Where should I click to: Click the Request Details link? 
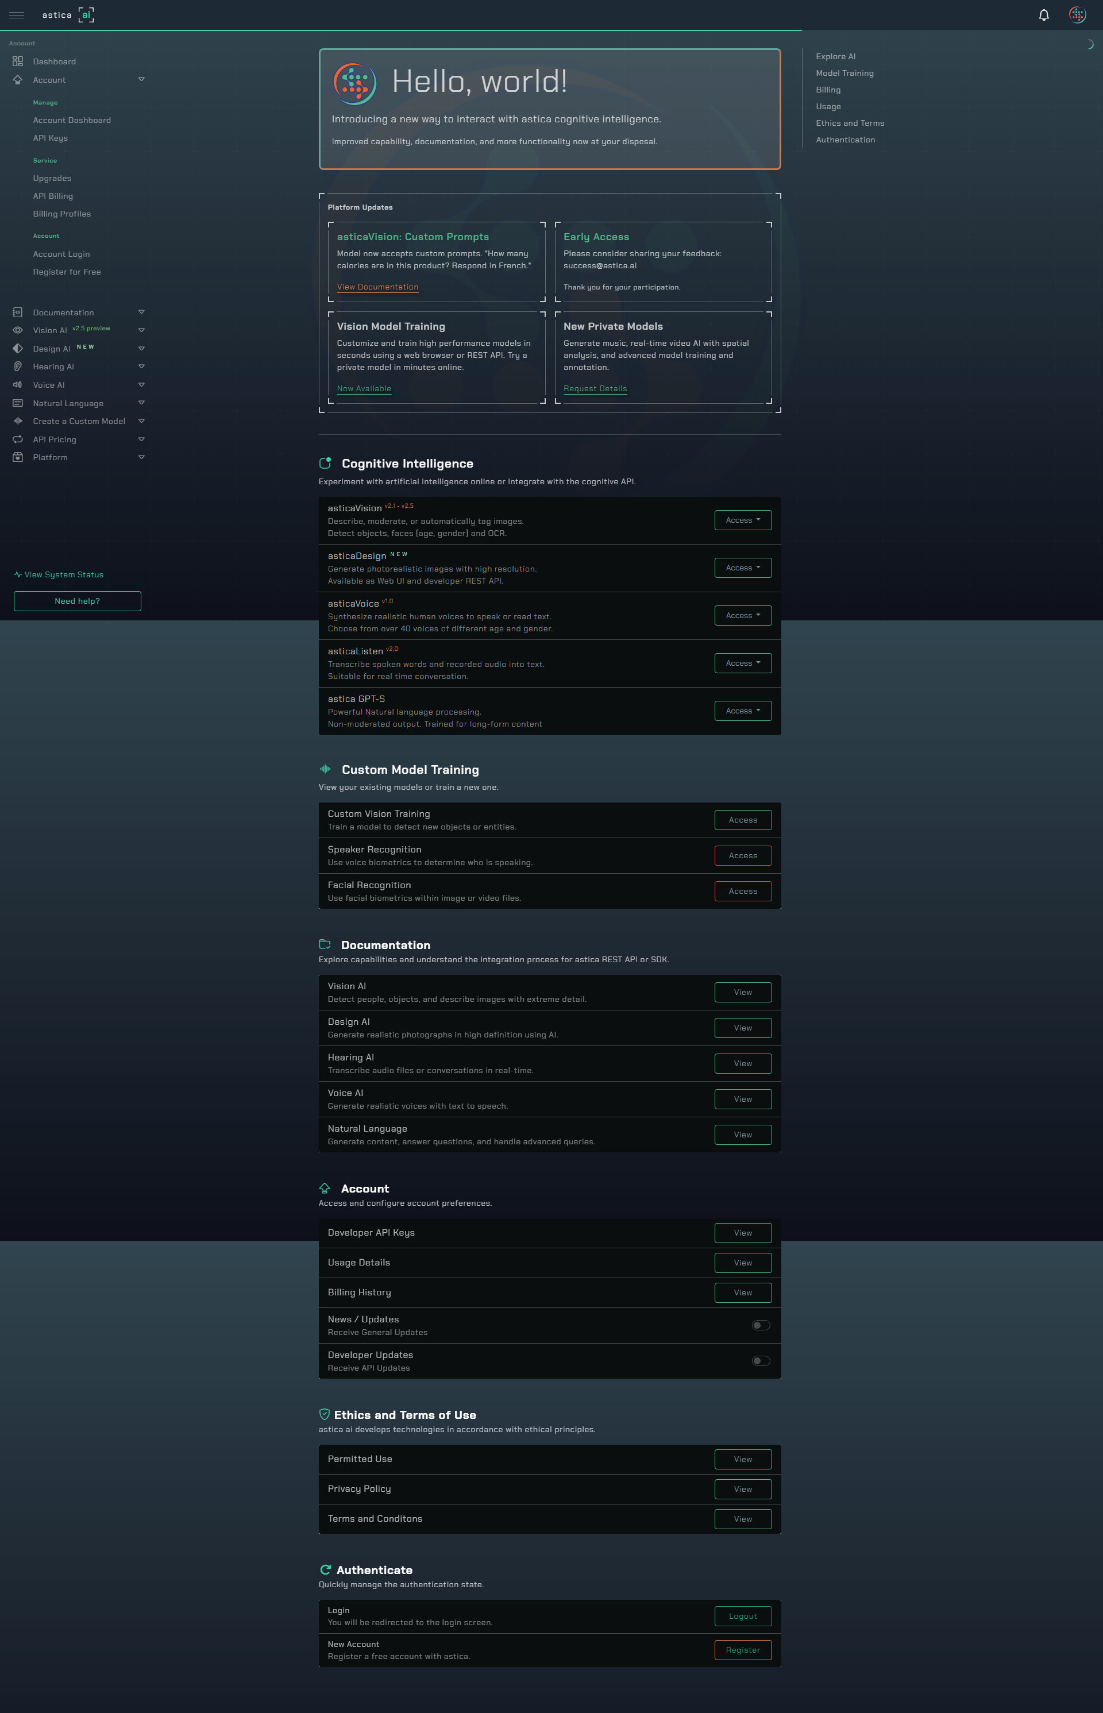[595, 389]
